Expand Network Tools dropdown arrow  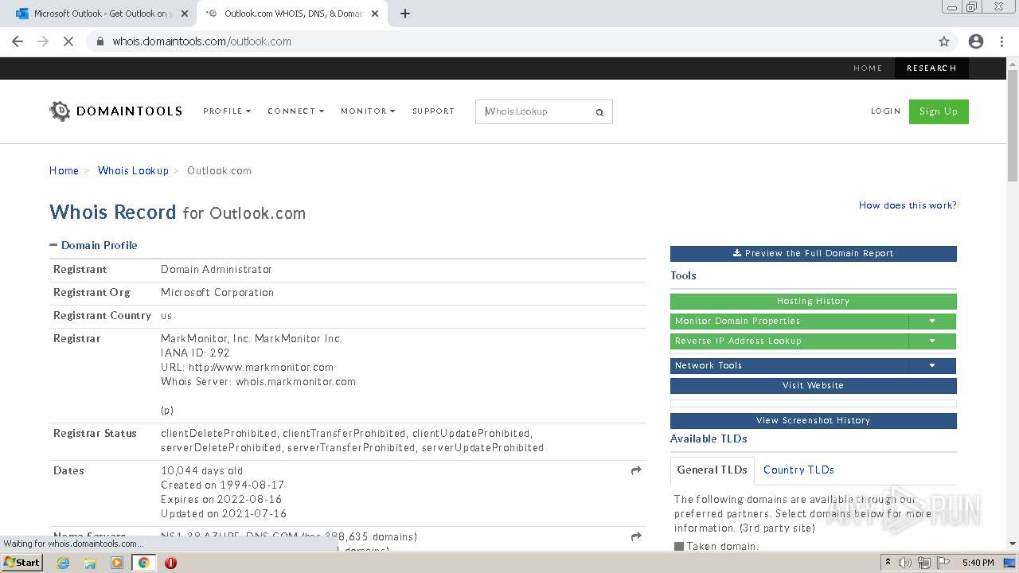click(x=932, y=365)
